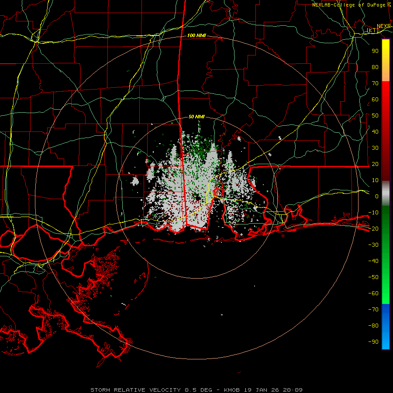Click the "70" value on velocity scale
This screenshot has width=393, height=393.
click(x=375, y=83)
